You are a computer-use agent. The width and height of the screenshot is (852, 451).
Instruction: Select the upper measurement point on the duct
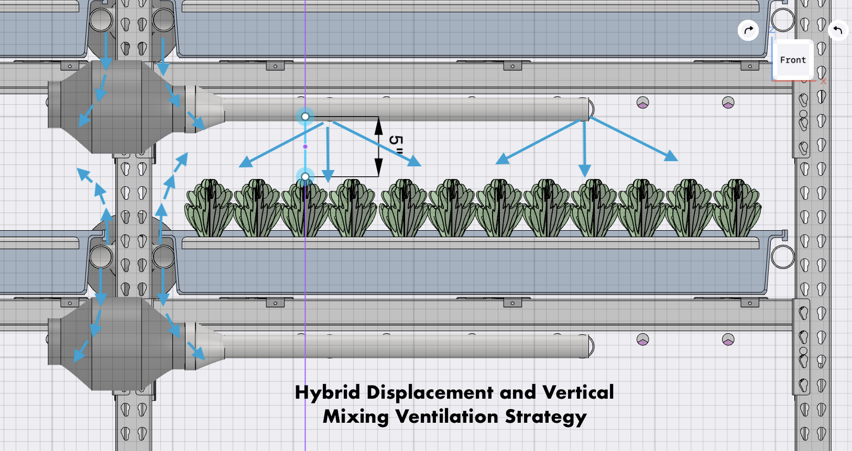[x=305, y=117]
